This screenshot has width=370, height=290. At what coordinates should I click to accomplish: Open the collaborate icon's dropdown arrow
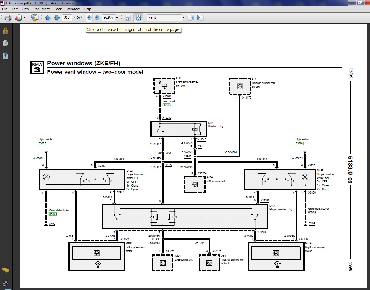(24, 18)
